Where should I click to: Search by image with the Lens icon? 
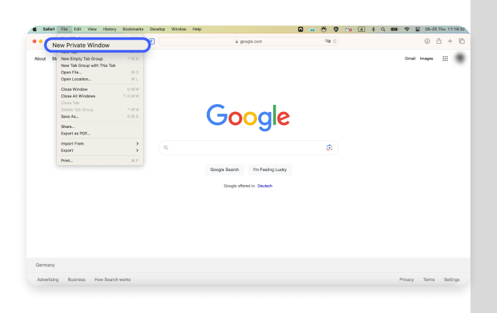pos(329,147)
